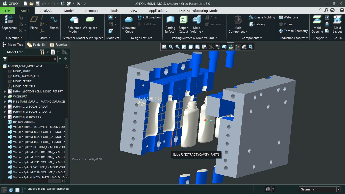Toggle the annotation display icon in graphics toolbar
The width and height of the screenshot is (345, 194).
coord(217,47)
